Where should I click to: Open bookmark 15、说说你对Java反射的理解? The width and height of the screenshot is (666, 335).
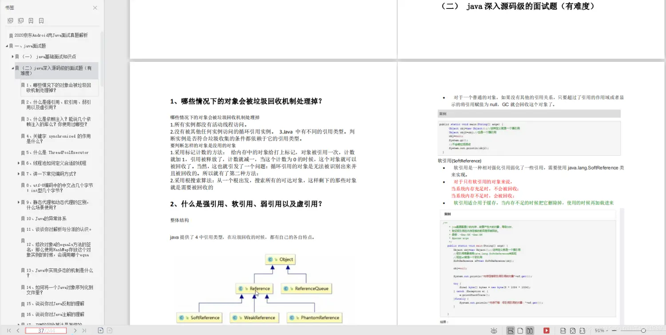point(55,303)
